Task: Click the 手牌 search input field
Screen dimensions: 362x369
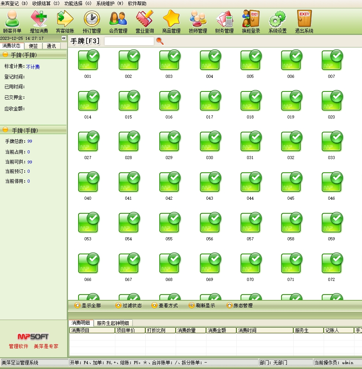Action: point(129,41)
